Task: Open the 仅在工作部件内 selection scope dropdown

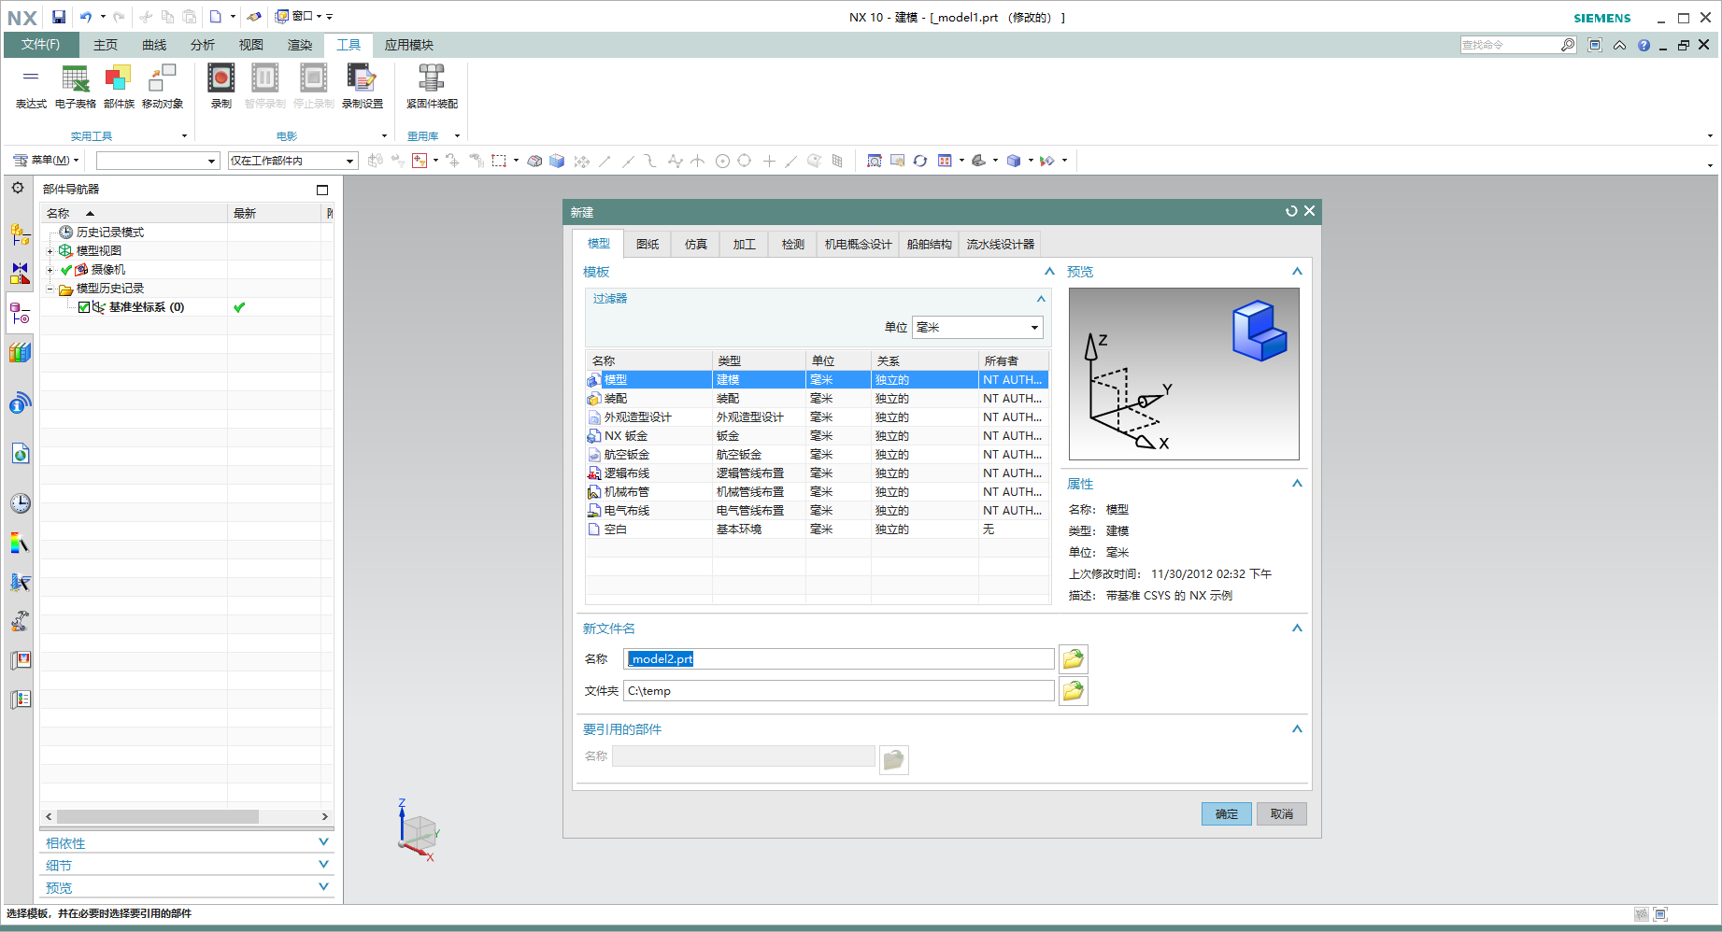Action: point(292,161)
